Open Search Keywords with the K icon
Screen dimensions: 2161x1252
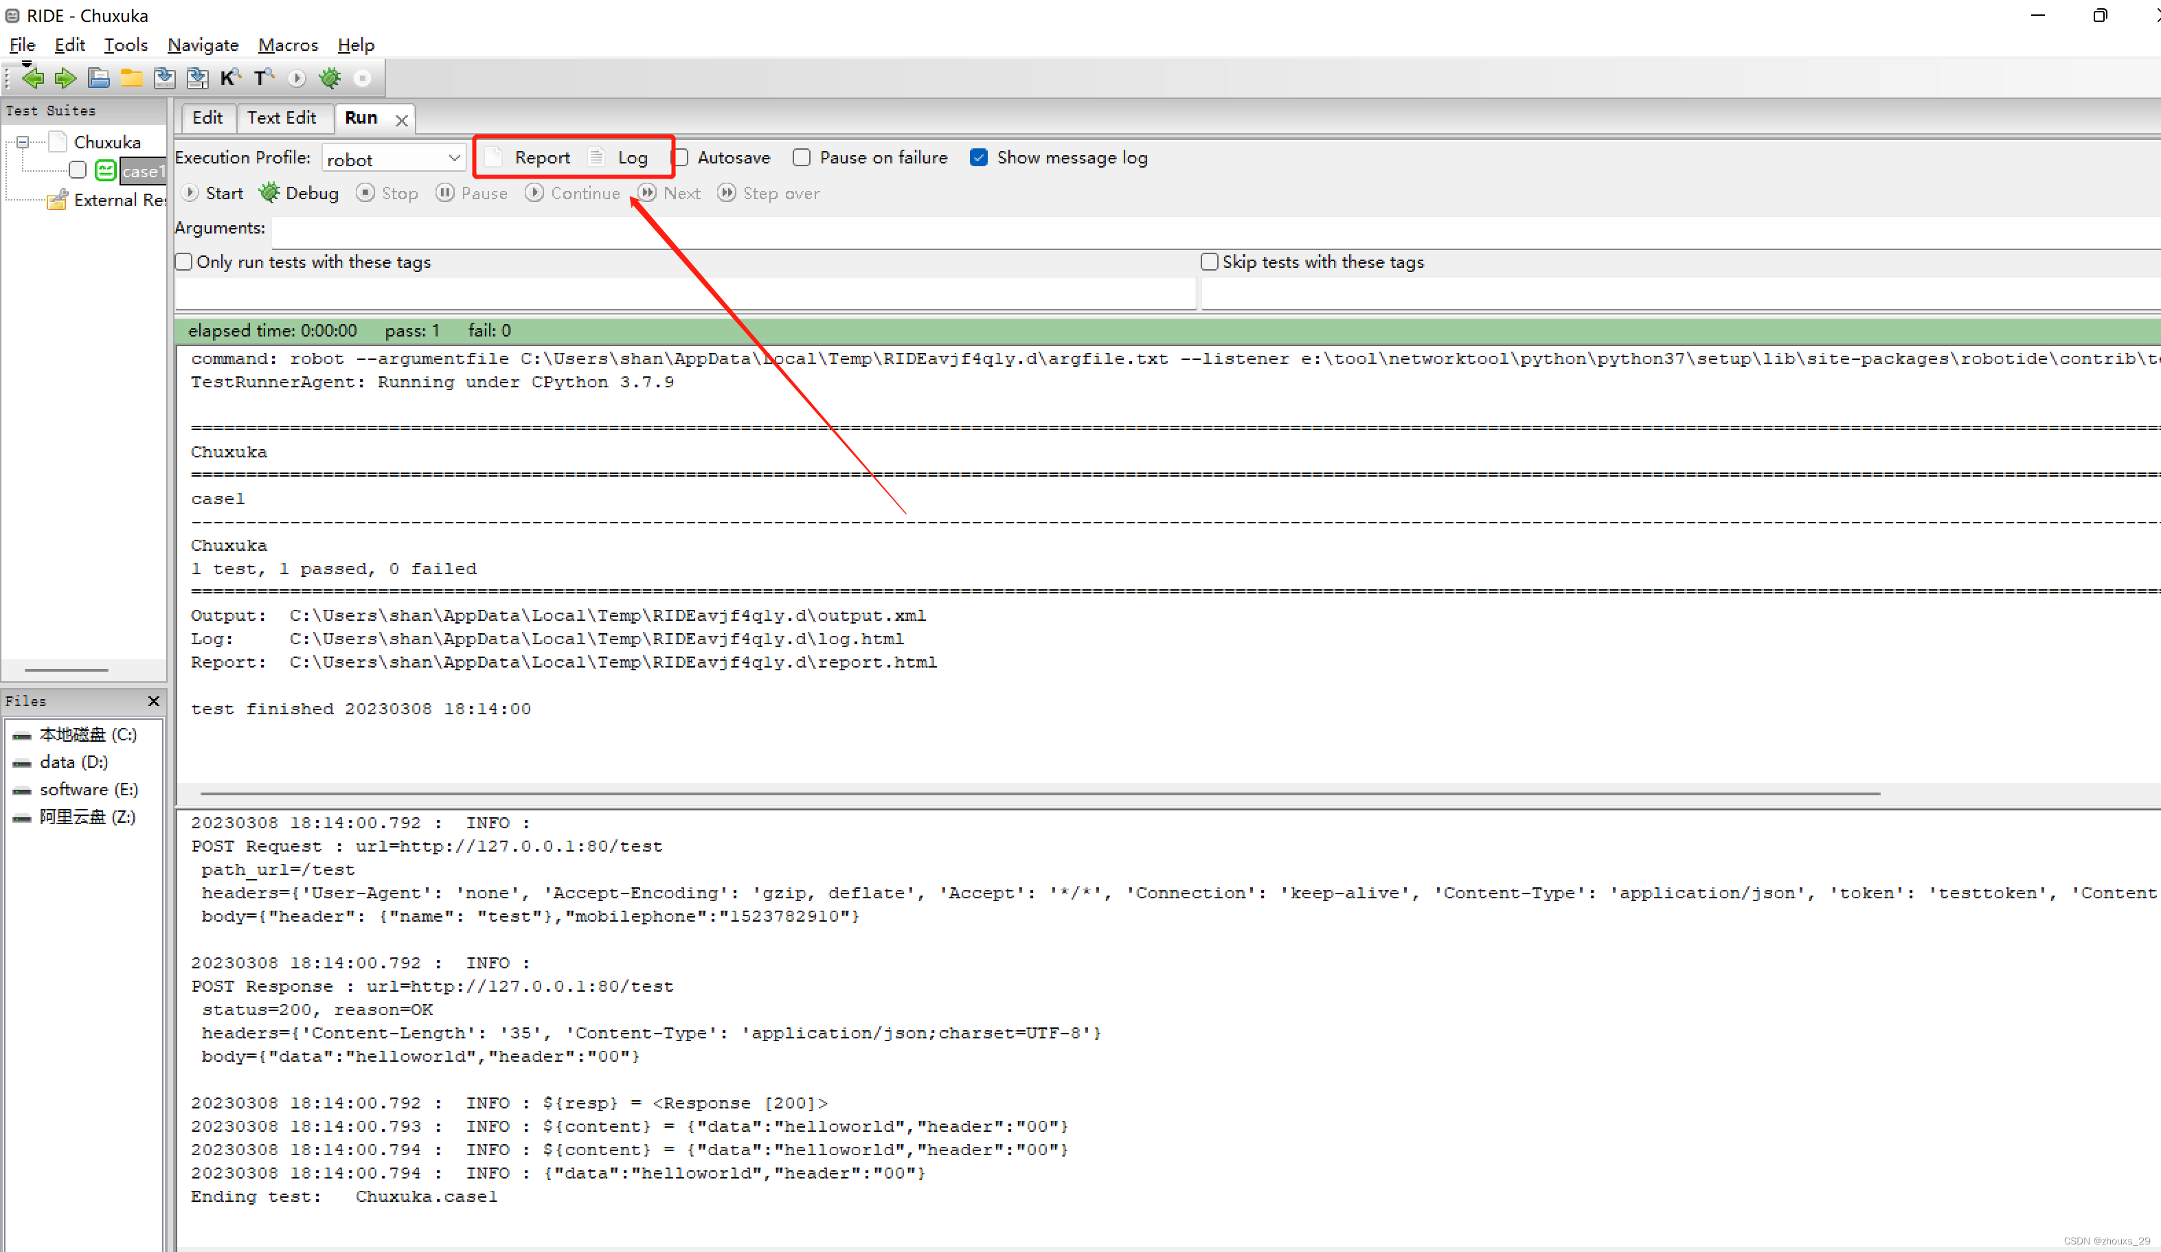230,79
